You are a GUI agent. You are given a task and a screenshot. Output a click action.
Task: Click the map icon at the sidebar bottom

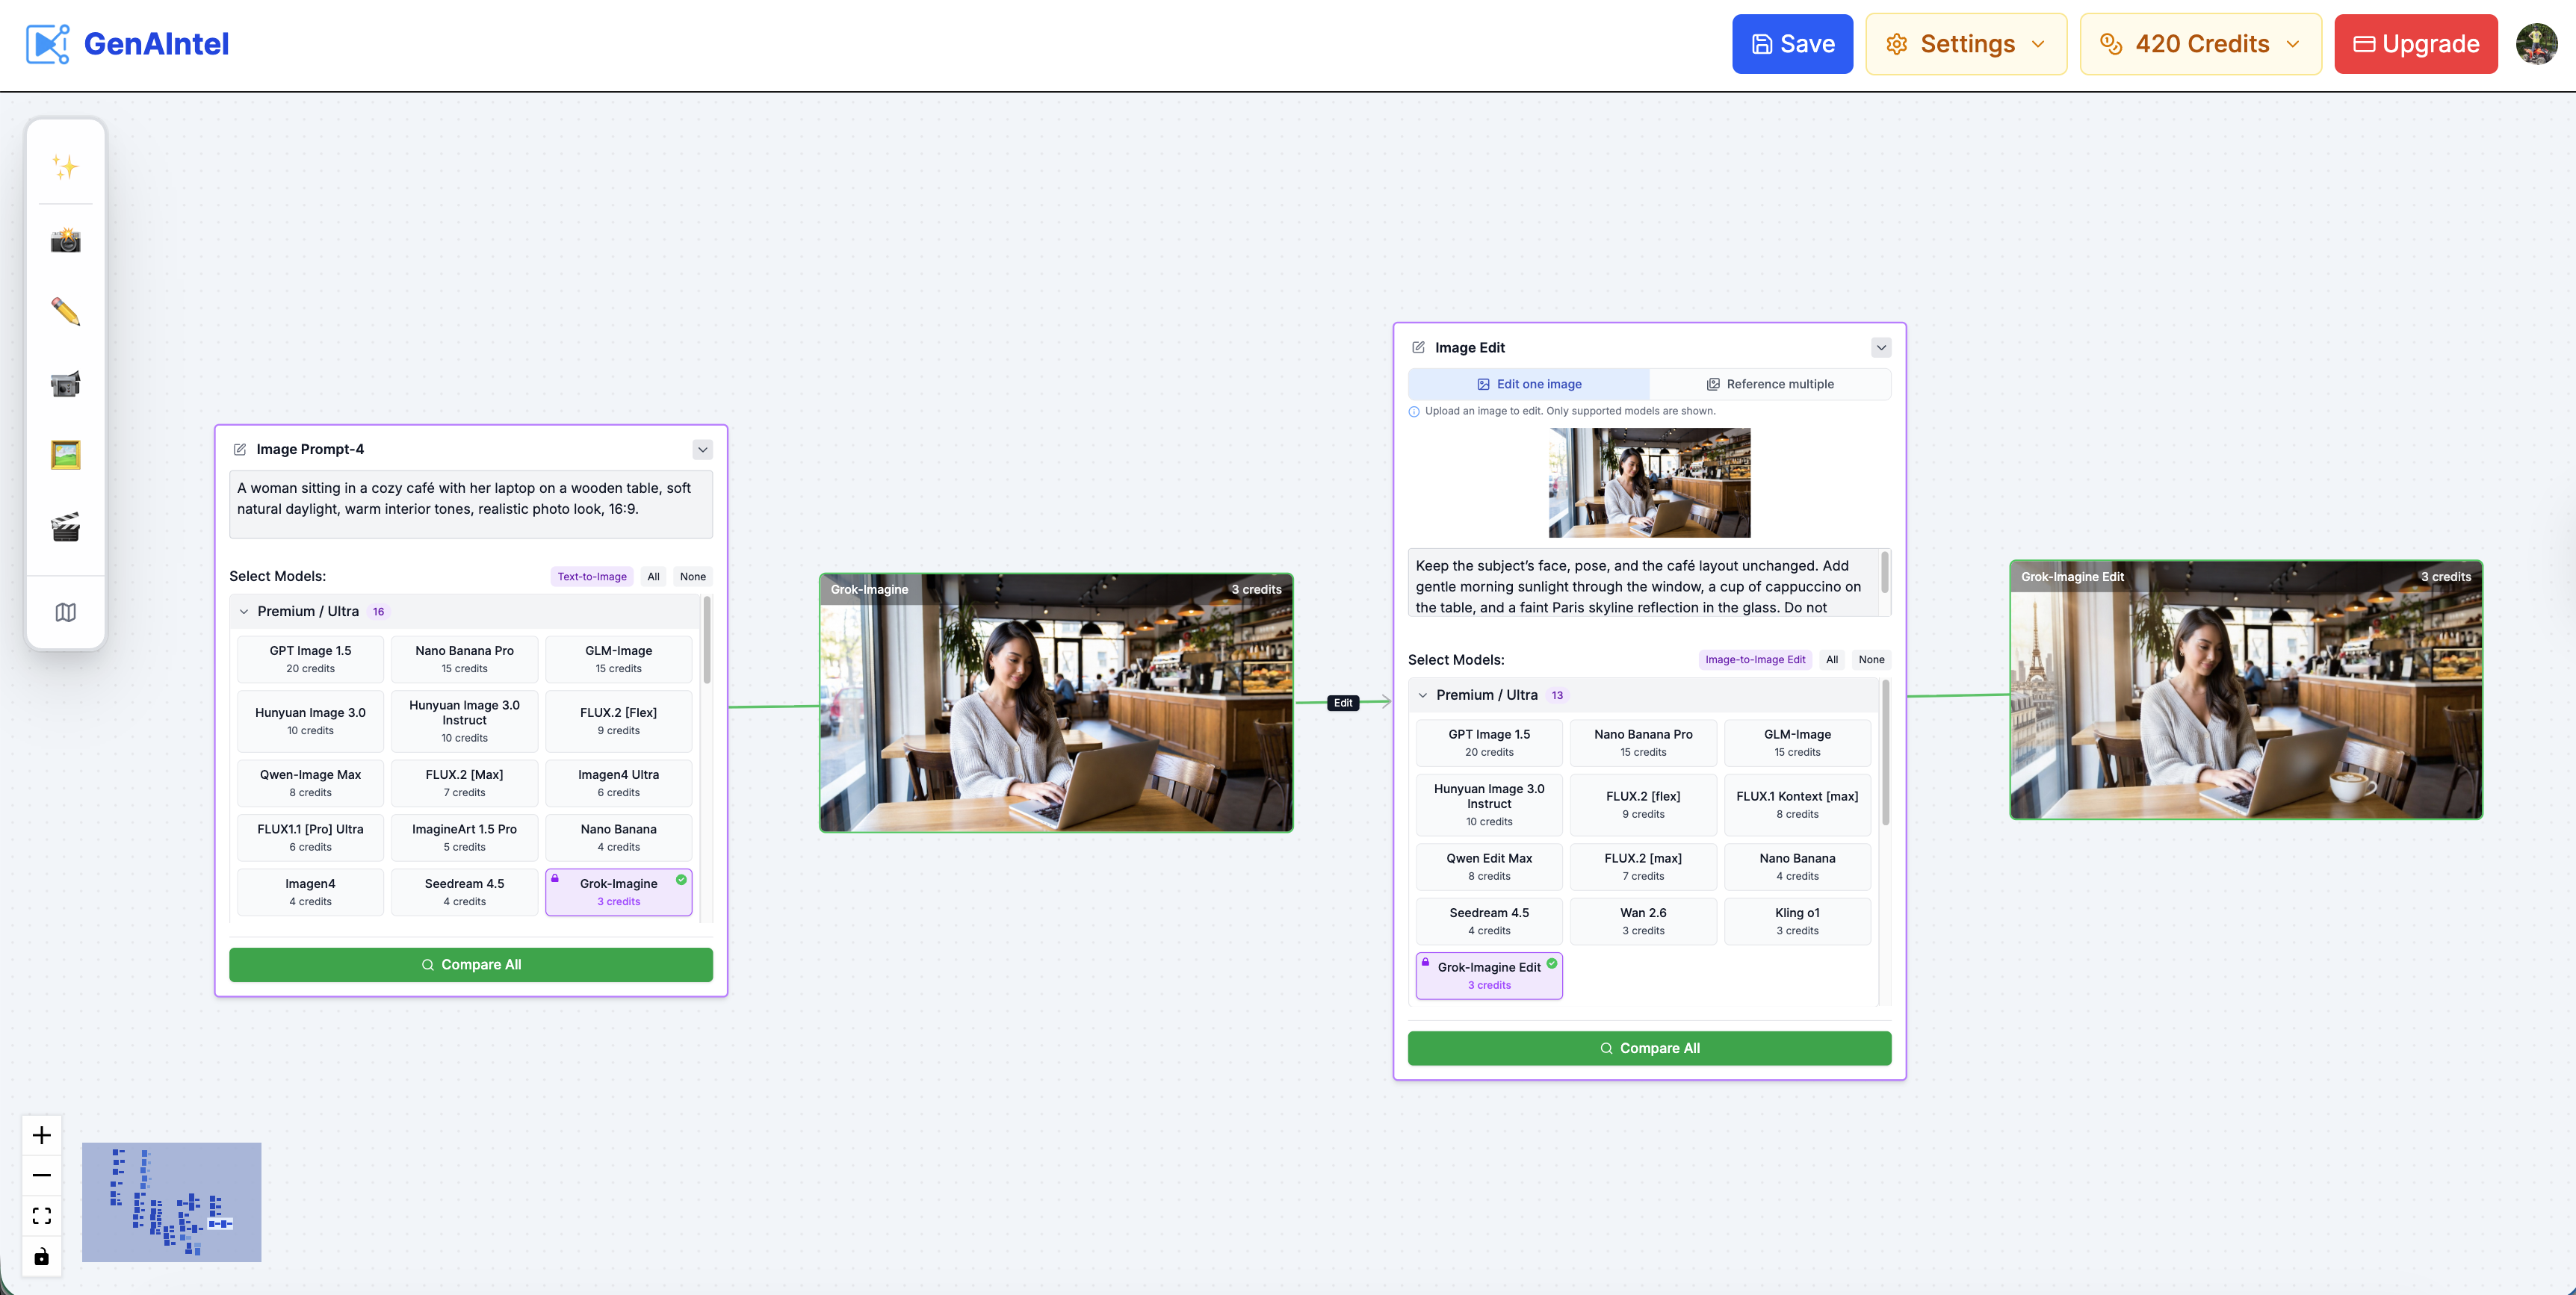(65, 611)
